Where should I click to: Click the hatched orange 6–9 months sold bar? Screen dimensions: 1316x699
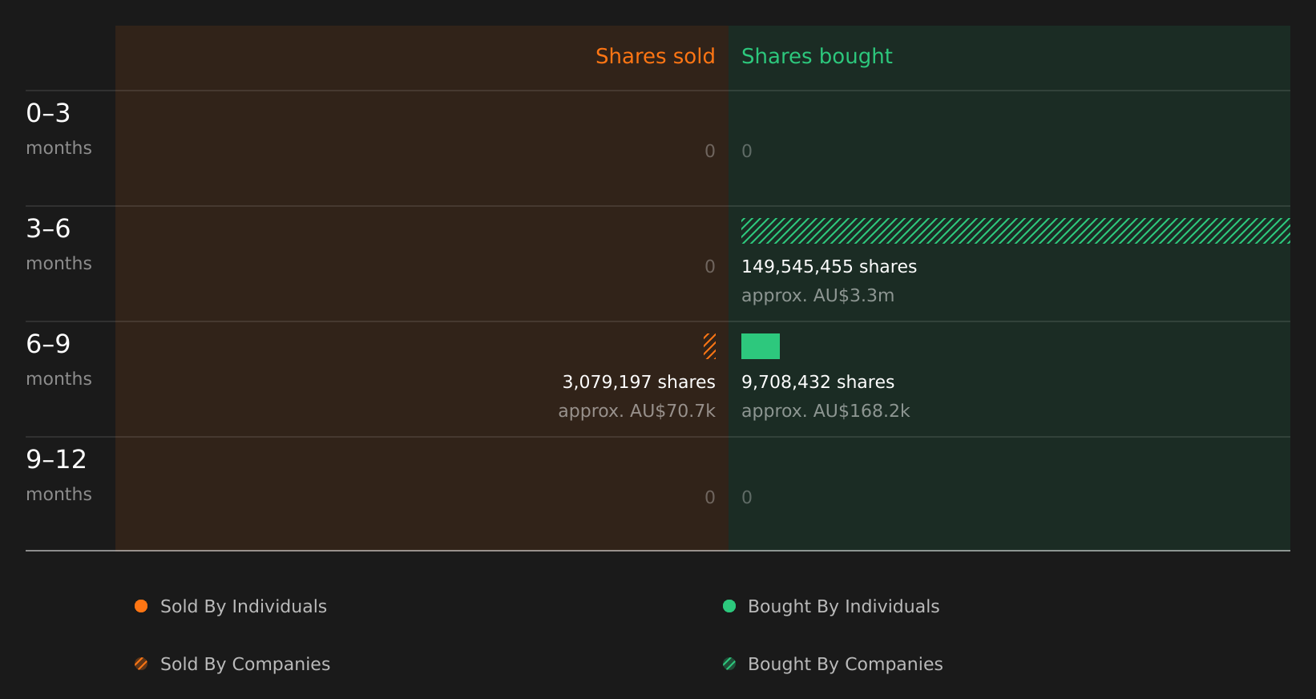[710, 346]
